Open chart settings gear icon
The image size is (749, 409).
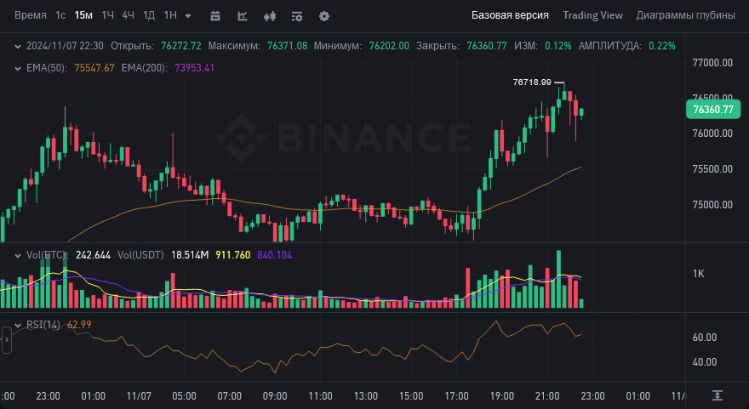[324, 16]
